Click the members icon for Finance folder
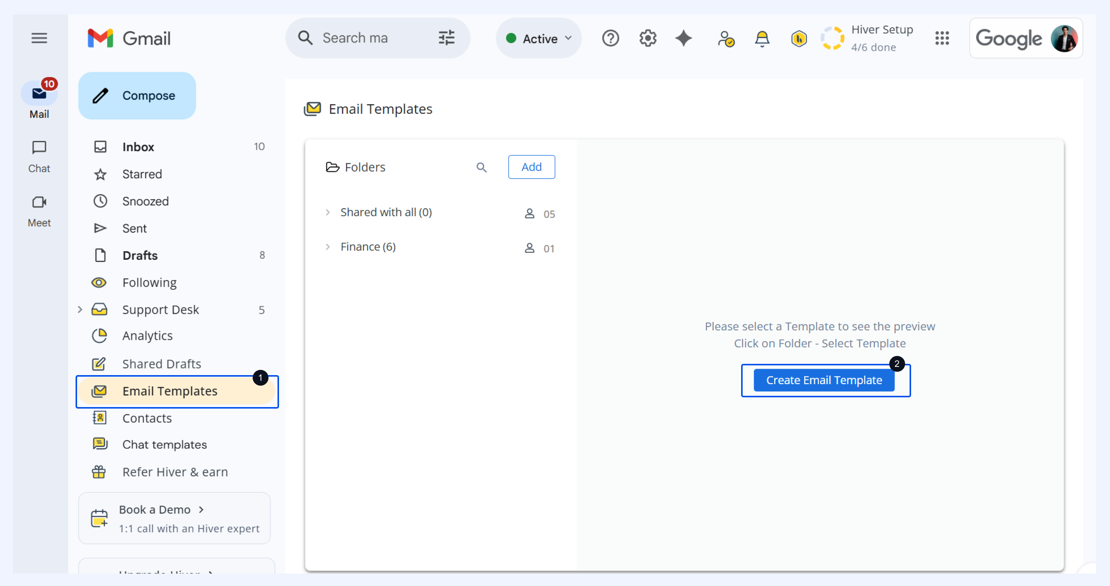 pos(529,248)
